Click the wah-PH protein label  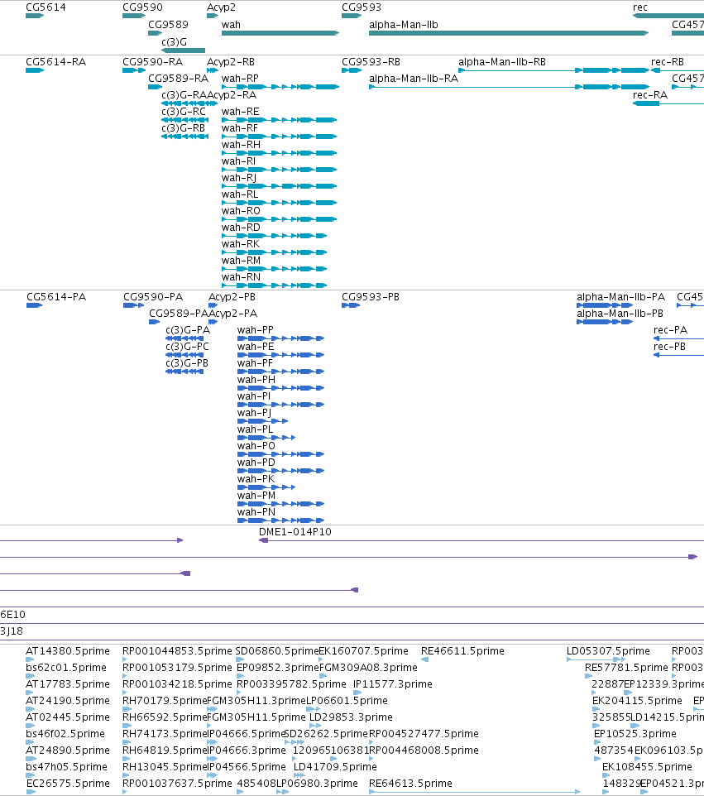click(x=256, y=380)
